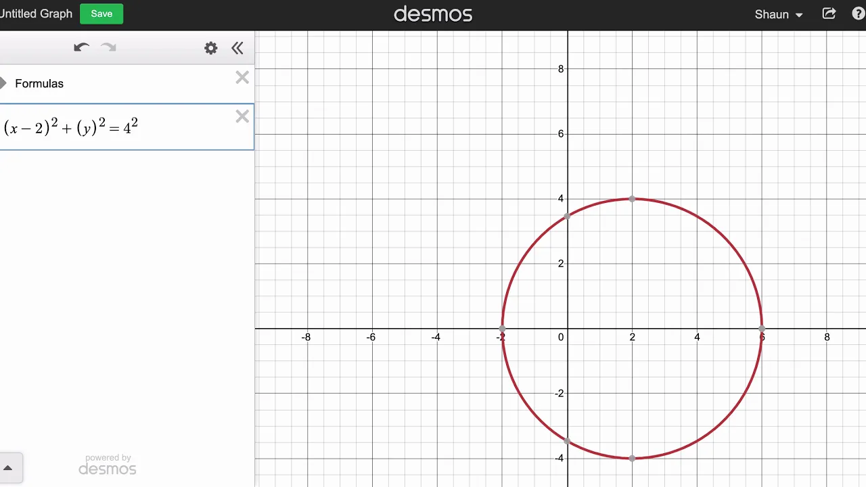The height and width of the screenshot is (487, 866).
Task: Undo the last action
Action: coord(81,47)
